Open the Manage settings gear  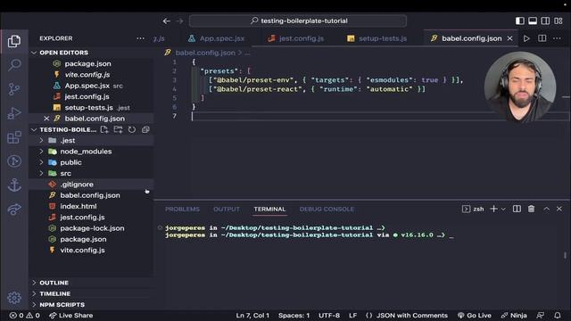tap(14, 298)
